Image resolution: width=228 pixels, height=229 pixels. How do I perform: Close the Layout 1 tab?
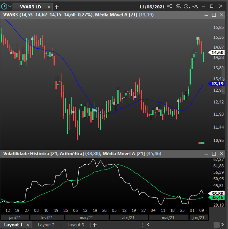click(x=28, y=225)
